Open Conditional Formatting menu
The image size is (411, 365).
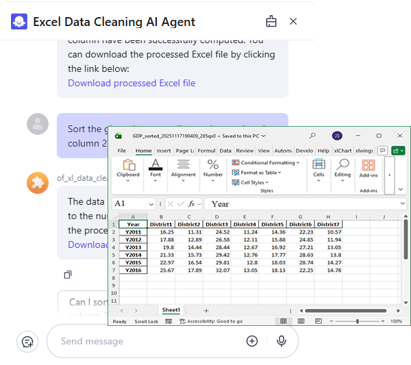tap(266, 163)
